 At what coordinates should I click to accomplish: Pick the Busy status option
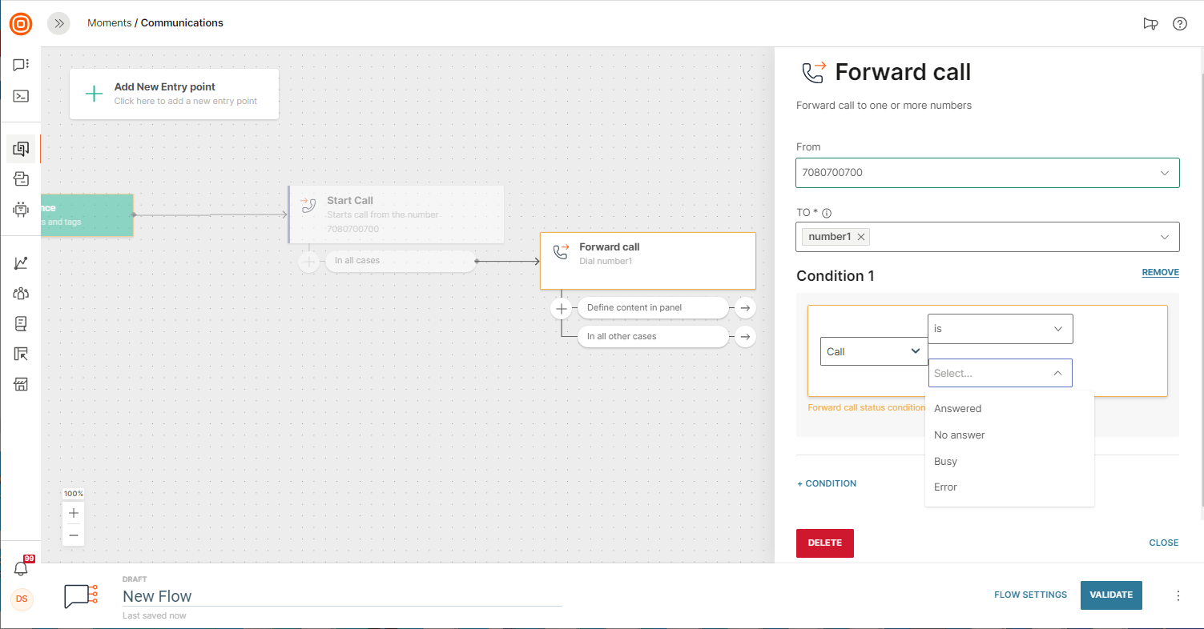[945, 461]
